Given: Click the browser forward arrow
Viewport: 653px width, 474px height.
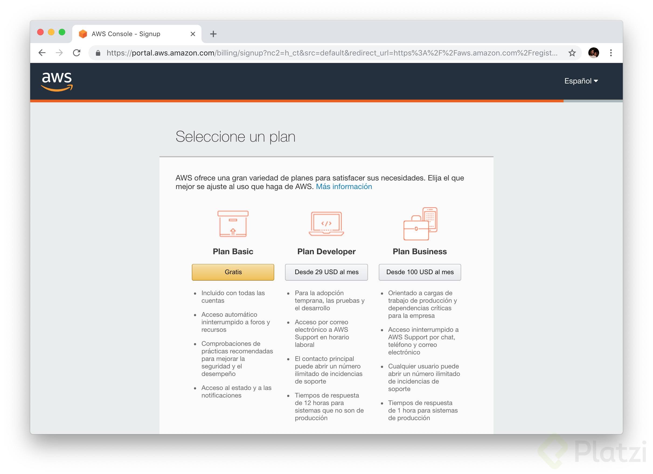Looking at the screenshot, I should (x=59, y=53).
